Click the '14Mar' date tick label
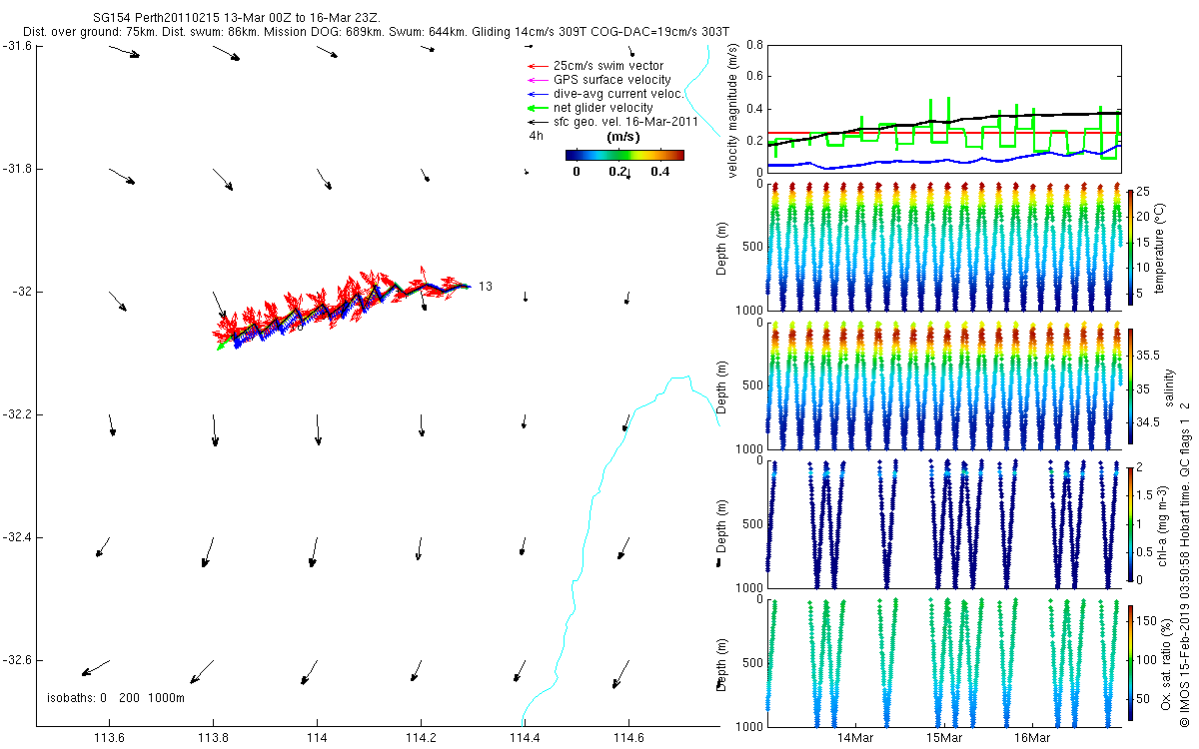The image size is (1199, 749). tap(857, 739)
